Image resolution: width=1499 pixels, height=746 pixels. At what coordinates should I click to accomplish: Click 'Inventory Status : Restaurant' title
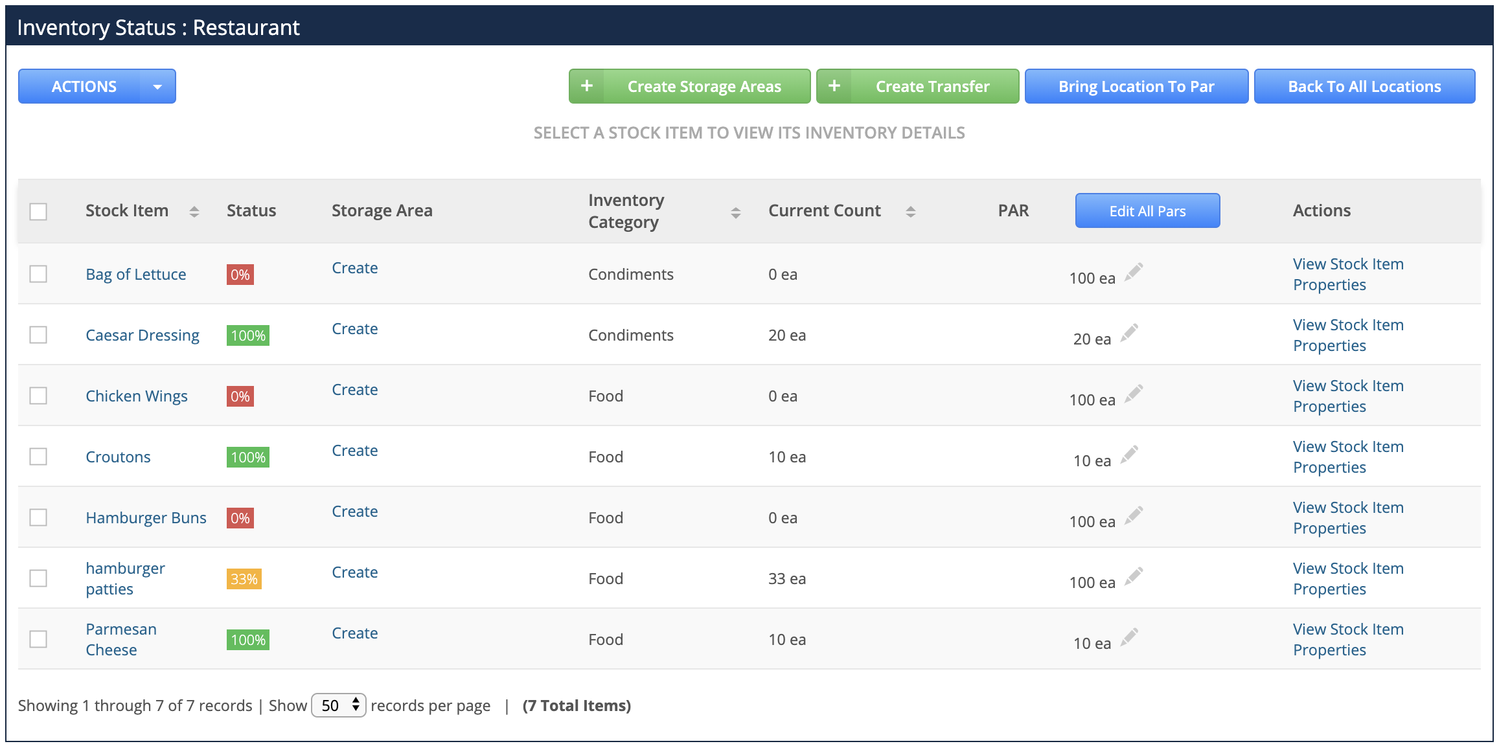tap(158, 27)
